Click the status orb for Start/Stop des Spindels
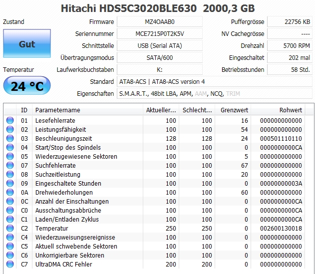Image resolution: width=315 pixels, height=274 pixels. (10, 147)
